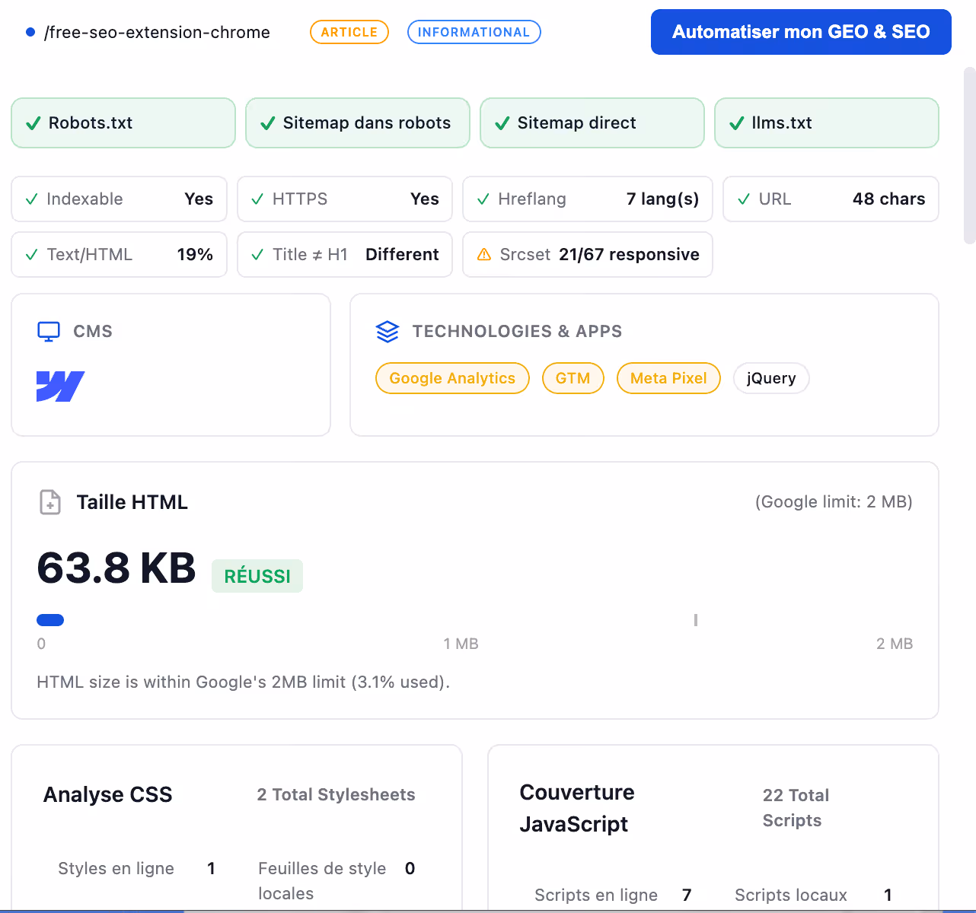Image resolution: width=976 pixels, height=913 pixels.
Task: Click the blue dot beside the page path
Action: click(30, 32)
